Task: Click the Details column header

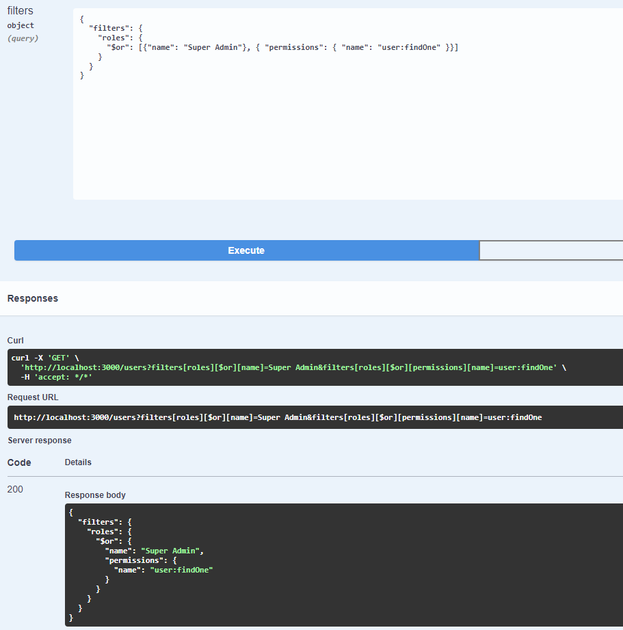Action: (x=78, y=462)
